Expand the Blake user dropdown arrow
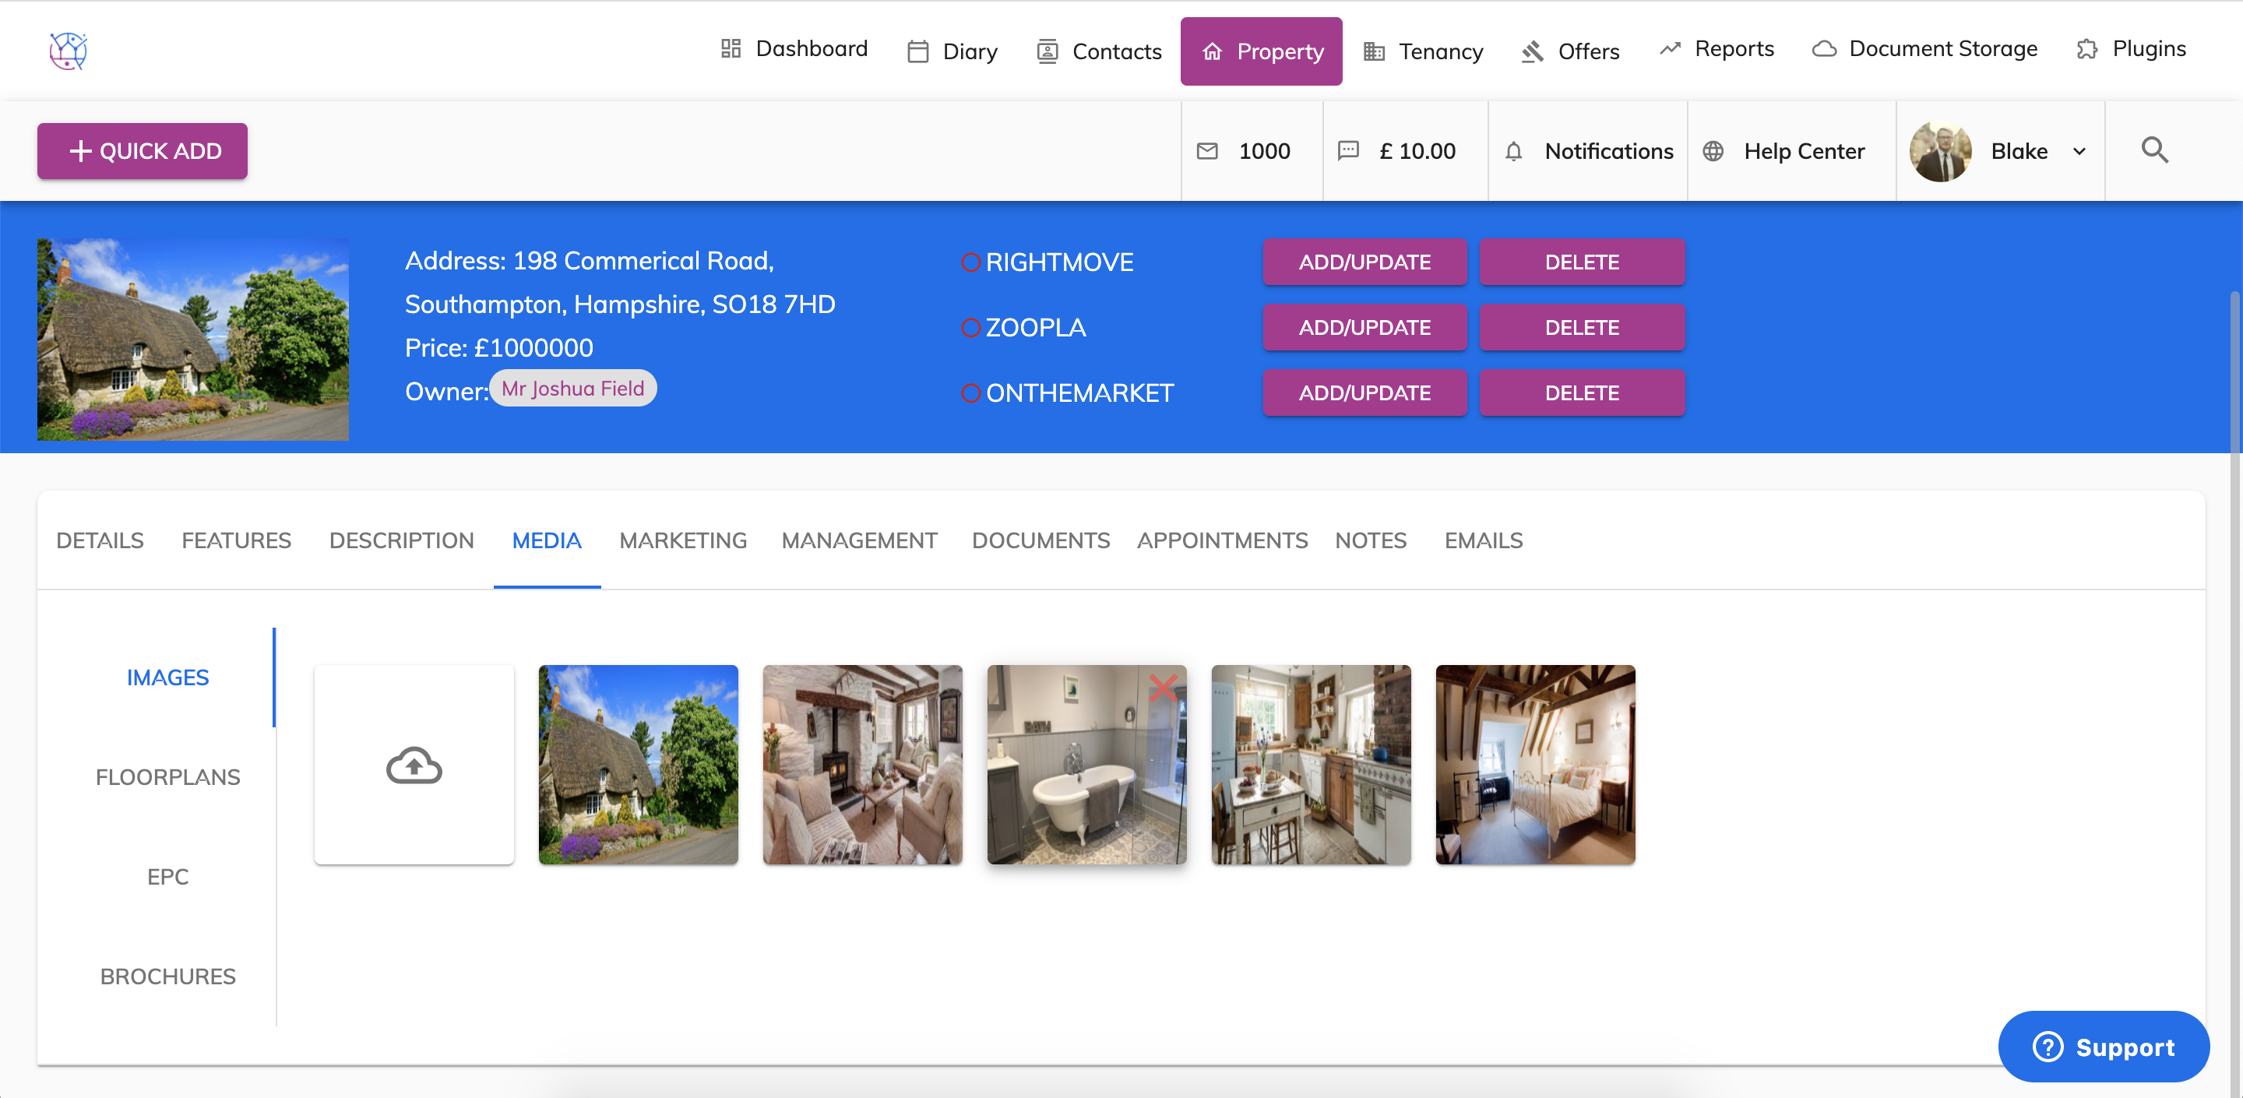This screenshot has height=1098, width=2243. click(x=2079, y=152)
